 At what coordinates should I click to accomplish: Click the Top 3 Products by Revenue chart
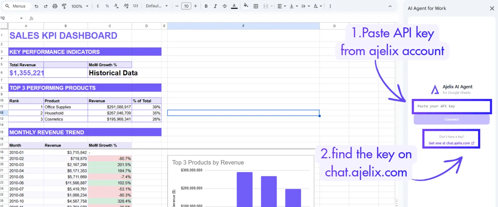pos(241,181)
